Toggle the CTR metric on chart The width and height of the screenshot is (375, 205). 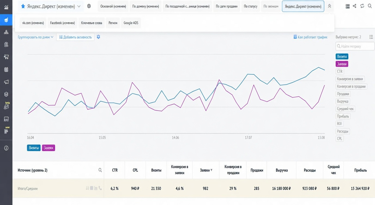[340, 71]
